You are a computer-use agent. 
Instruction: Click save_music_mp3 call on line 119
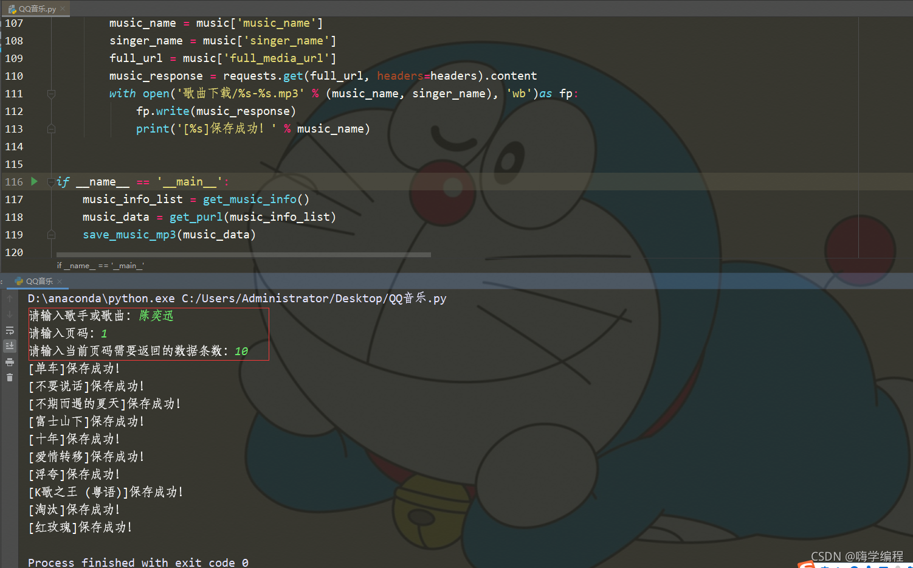point(129,235)
